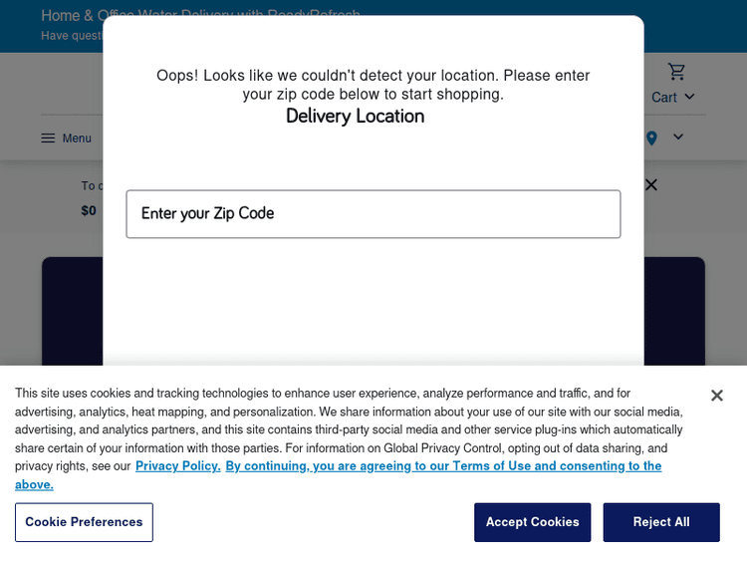Dismiss the promo bar with its X icon
The image size is (747, 561).
point(651,184)
